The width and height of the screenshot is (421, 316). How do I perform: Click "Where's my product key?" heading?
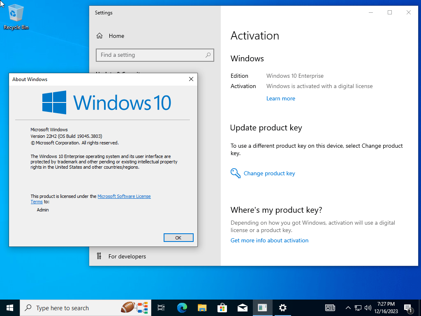pyautogui.click(x=276, y=210)
